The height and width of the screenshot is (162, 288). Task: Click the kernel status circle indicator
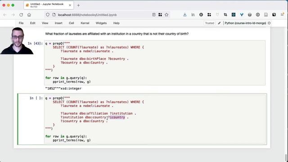pos(269,23)
